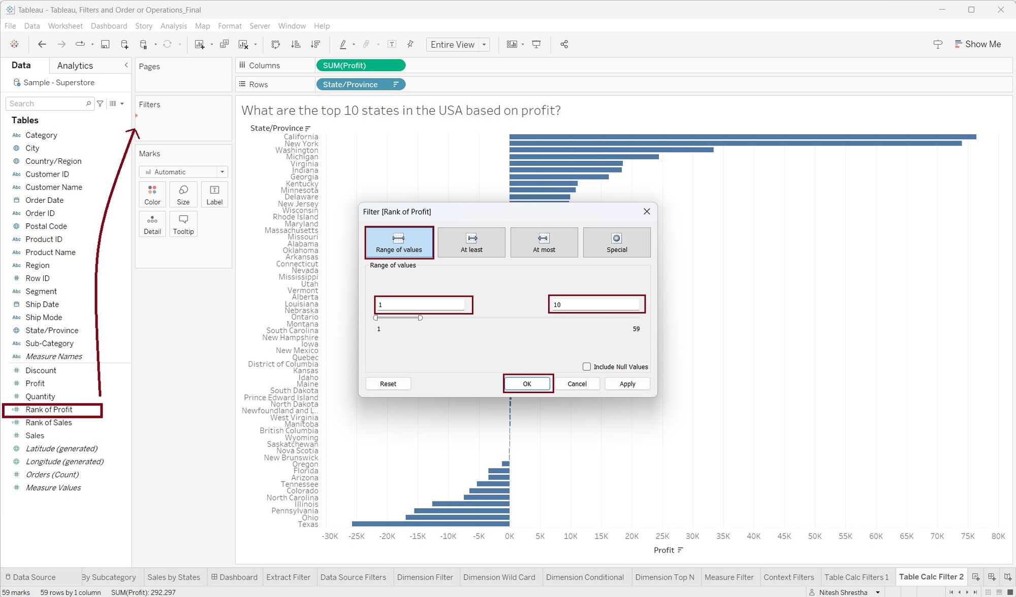The image size is (1016, 597).
Task: Click the Presentation Mode icon
Action: (536, 45)
